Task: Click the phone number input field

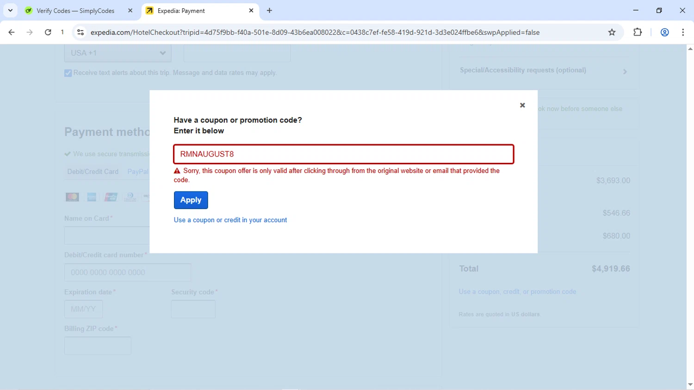Action: (x=237, y=53)
